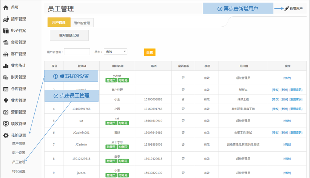Click 重置密码 link for user 小西

click(x=296, y=109)
